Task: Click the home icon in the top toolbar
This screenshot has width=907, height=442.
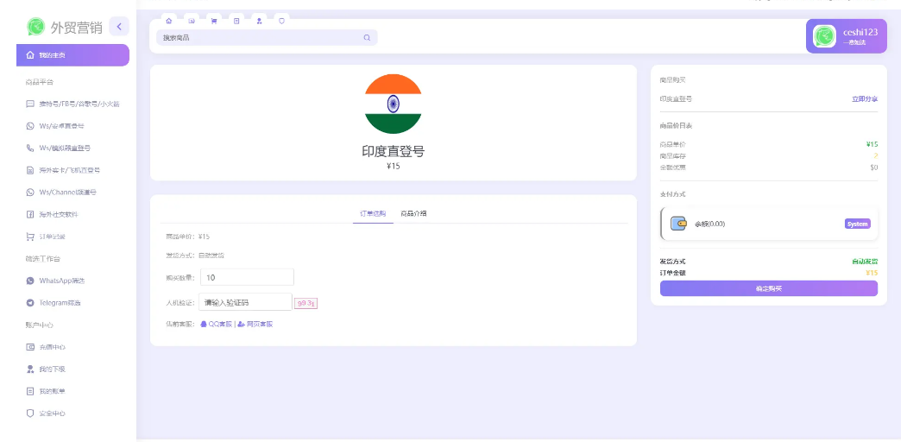Action: (x=169, y=21)
